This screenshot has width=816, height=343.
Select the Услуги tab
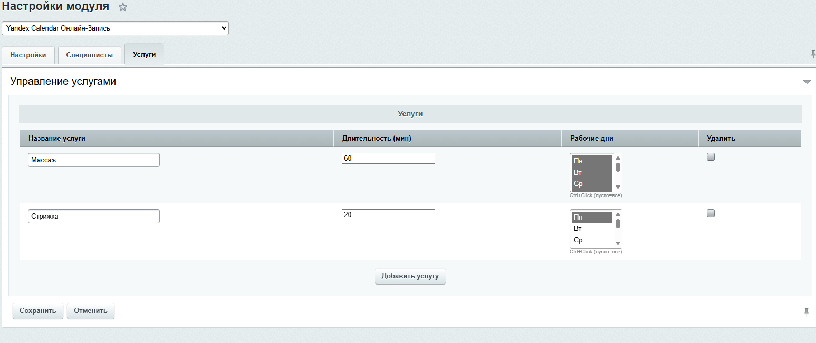coord(144,54)
